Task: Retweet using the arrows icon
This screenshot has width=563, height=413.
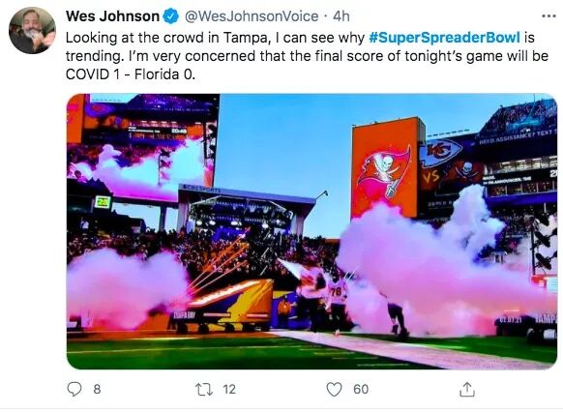Action: [204, 389]
